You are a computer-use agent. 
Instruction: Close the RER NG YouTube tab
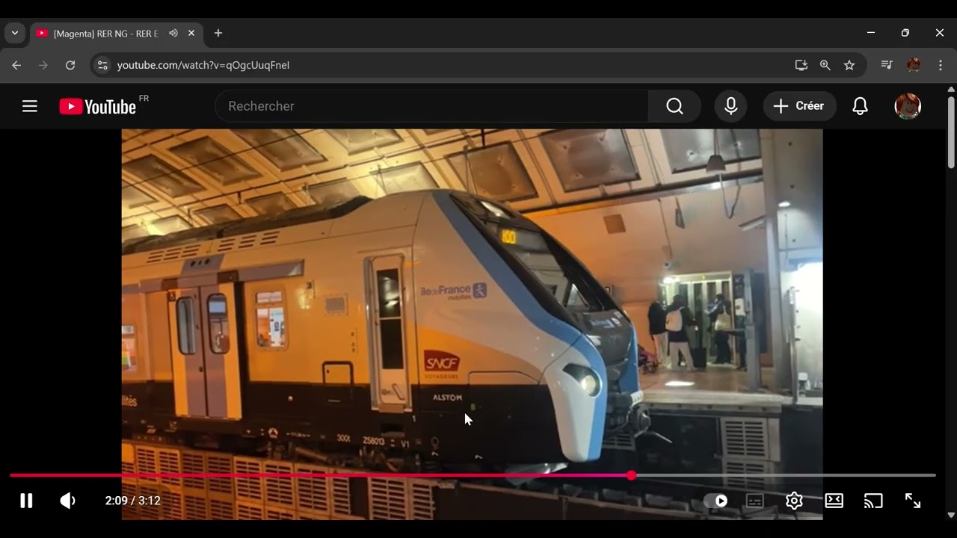191,33
